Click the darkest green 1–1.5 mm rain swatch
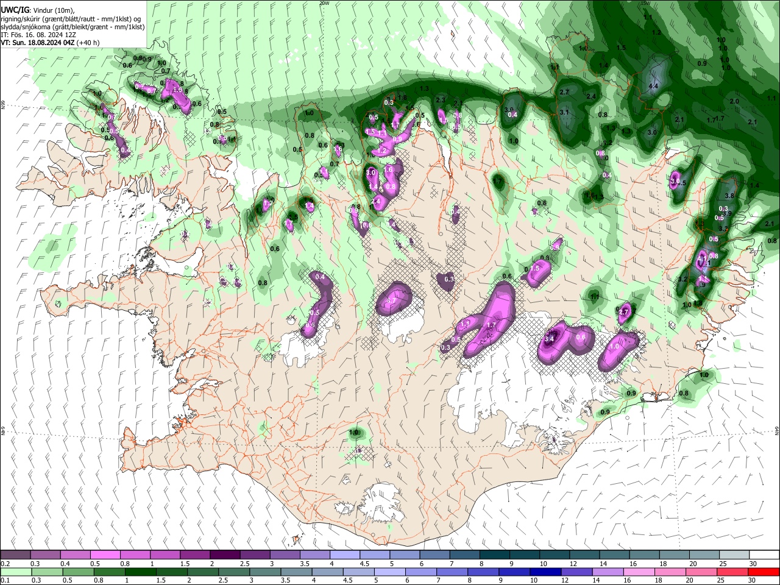The width and height of the screenshot is (780, 585). click(140, 572)
